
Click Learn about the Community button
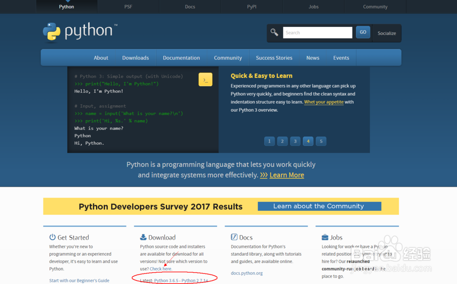(x=319, y=206)
